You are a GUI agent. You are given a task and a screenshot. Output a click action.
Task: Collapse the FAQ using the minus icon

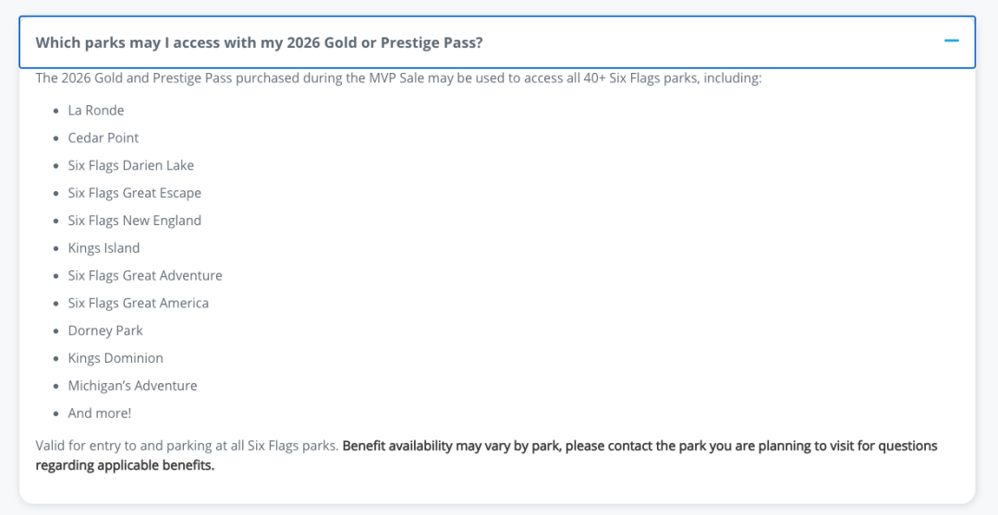(x=952, y=42)
